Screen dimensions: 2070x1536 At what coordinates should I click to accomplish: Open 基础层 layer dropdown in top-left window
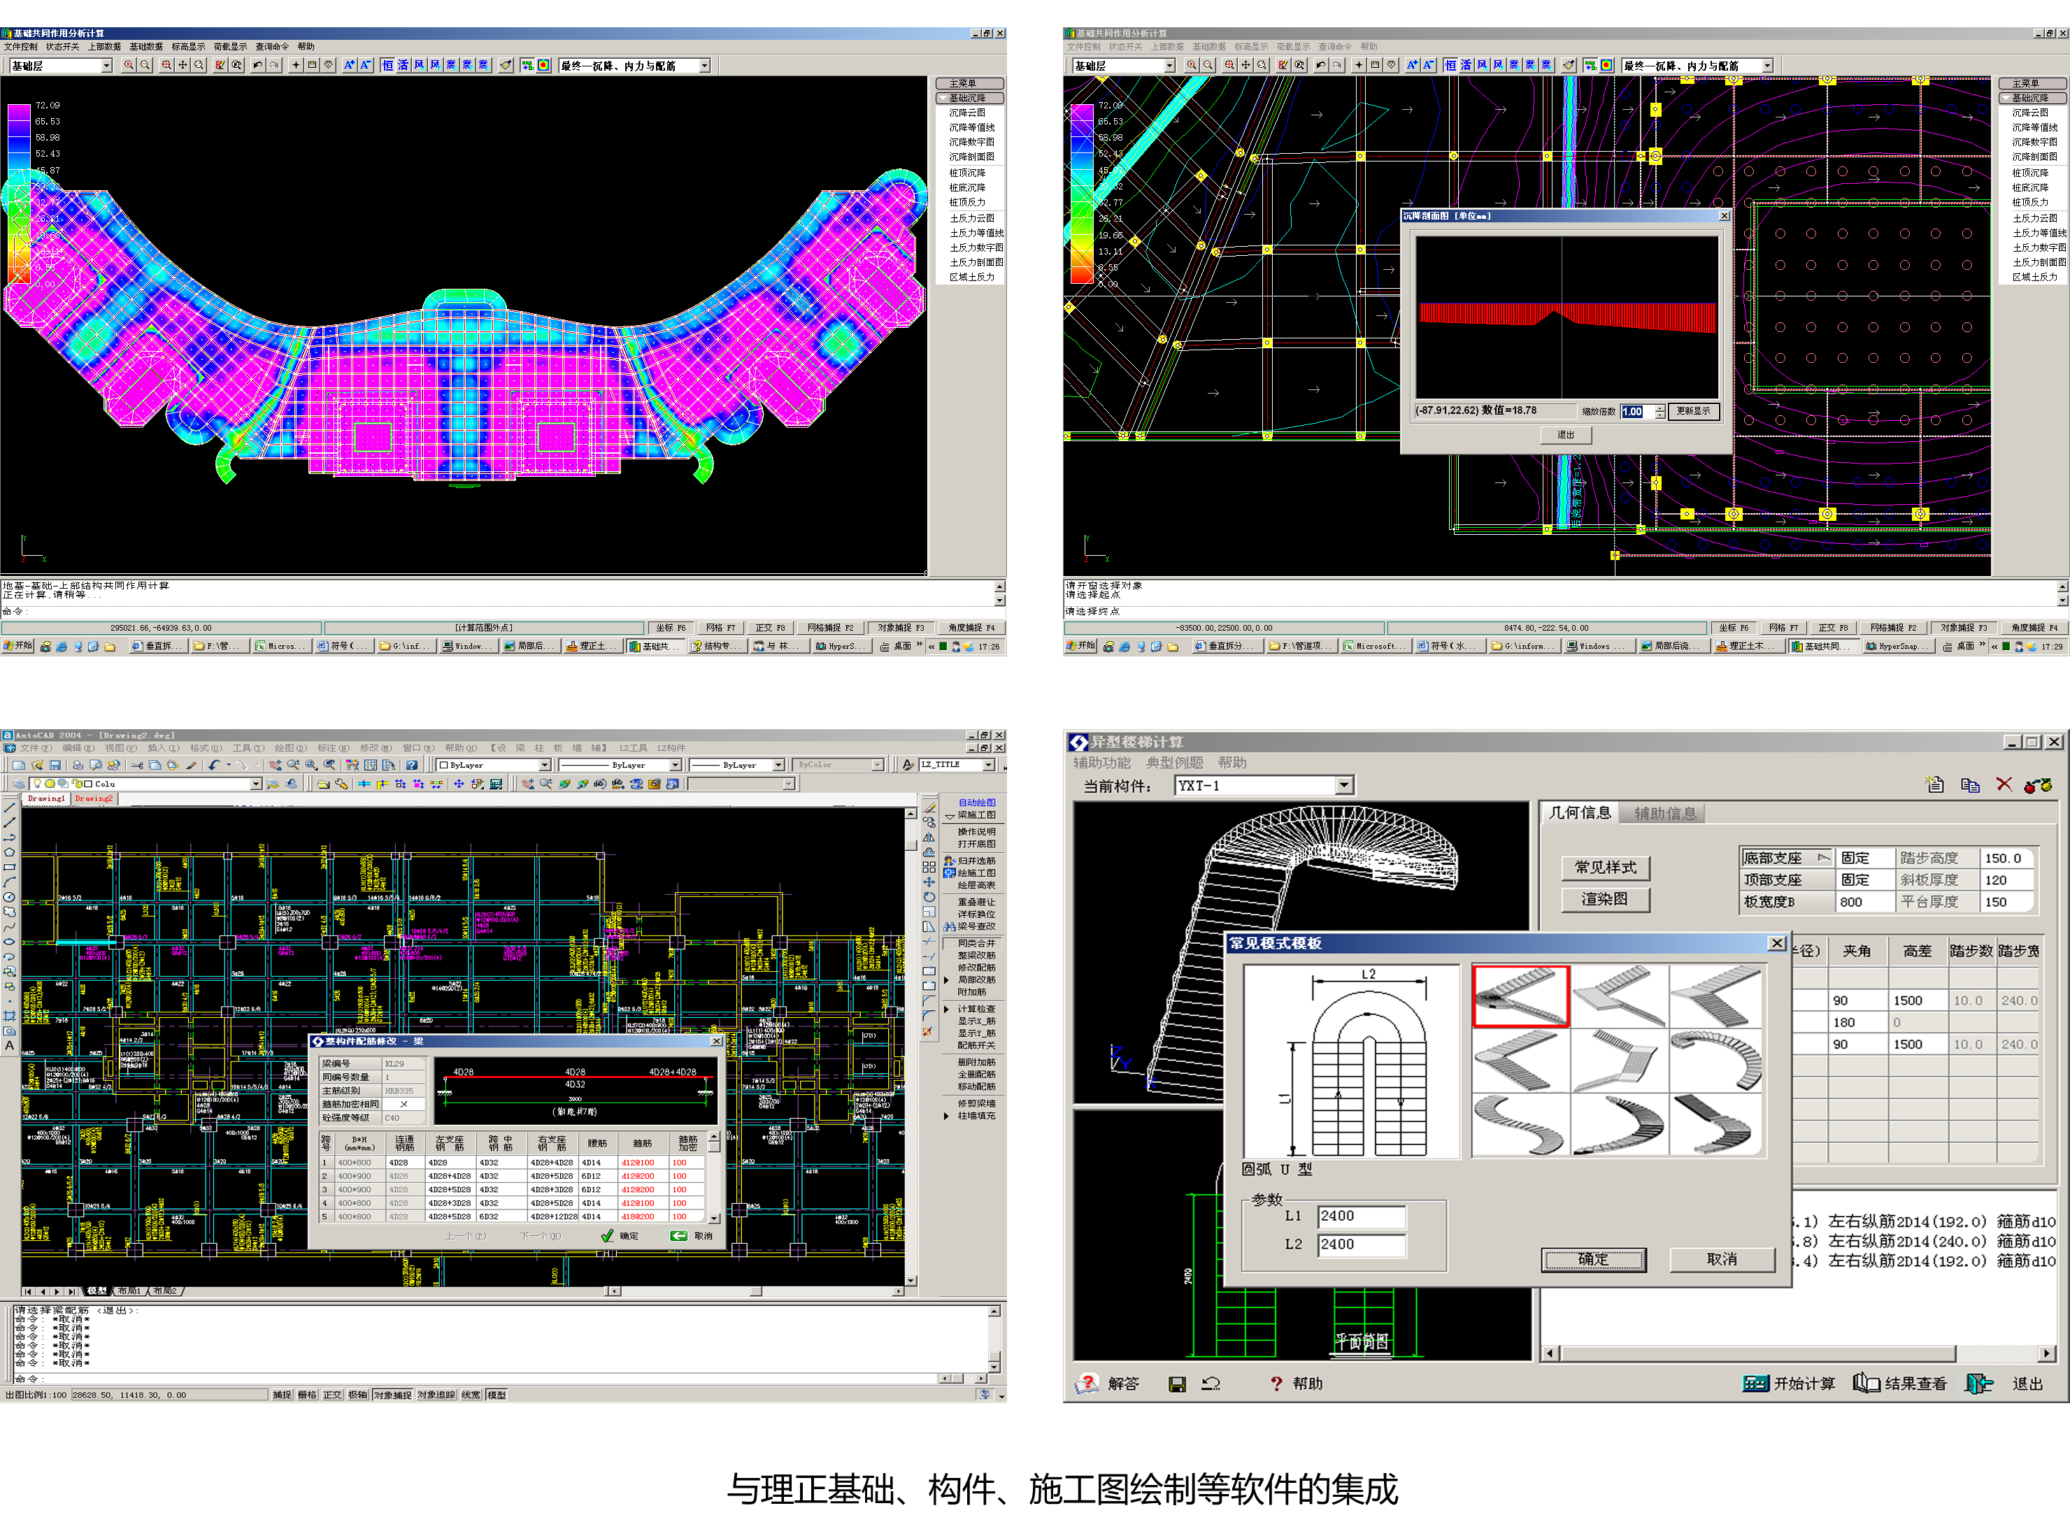(106, 65)
